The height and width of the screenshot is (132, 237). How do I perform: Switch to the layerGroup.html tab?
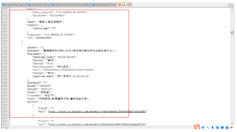coord(14,5)
